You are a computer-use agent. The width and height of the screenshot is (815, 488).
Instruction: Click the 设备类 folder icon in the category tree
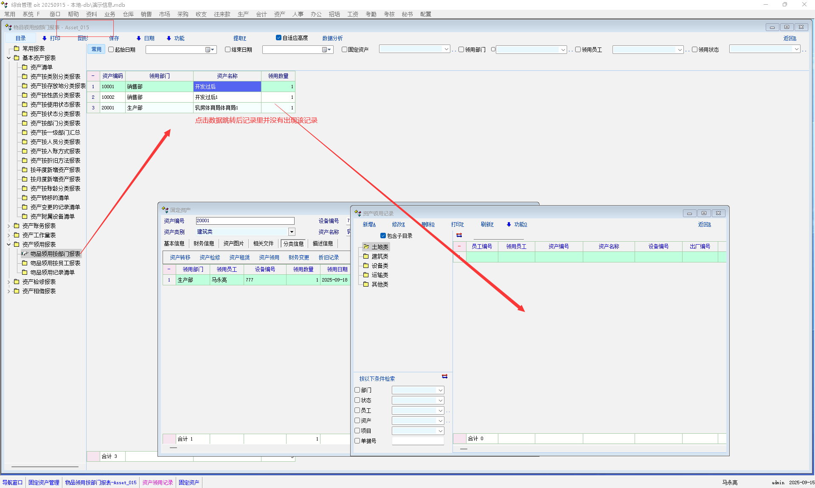pos(366,265)
